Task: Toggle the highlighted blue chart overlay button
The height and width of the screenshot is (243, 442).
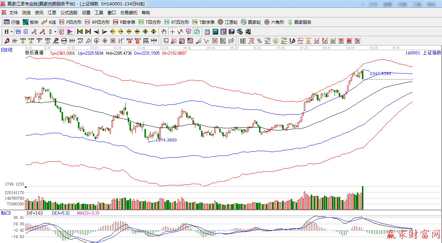Action: 18,32
